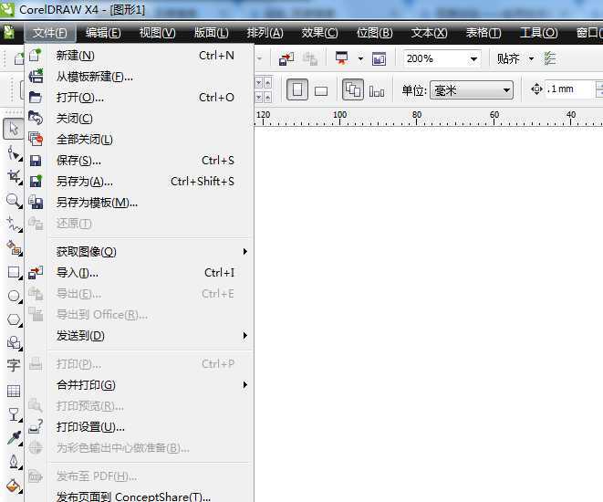Image resolution: width=603 pixels, height=502 pixels.
Task: Click the 200% zoom value field
Action: tap(435, 58)
